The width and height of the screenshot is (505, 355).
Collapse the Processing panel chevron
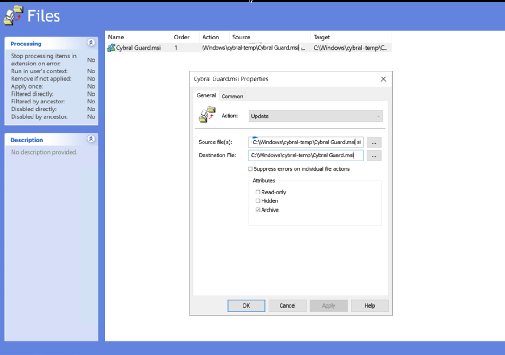pyautogui.click(x=91, y=43)
